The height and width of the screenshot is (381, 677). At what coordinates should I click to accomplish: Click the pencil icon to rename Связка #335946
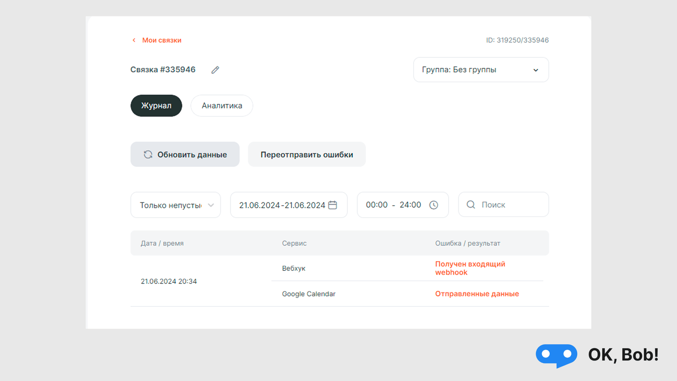pyautogui.click(x=215, y=70)
